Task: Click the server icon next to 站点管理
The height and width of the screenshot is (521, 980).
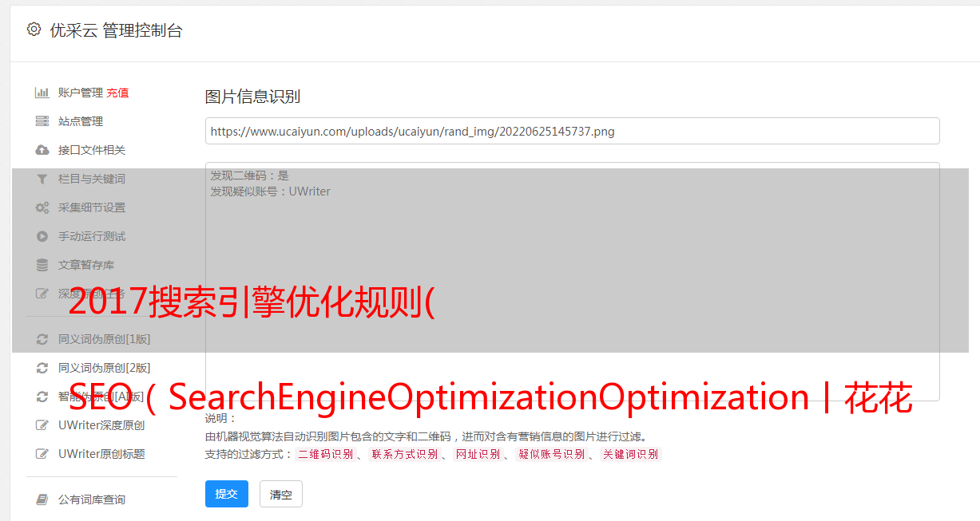Action: point(42,121)
